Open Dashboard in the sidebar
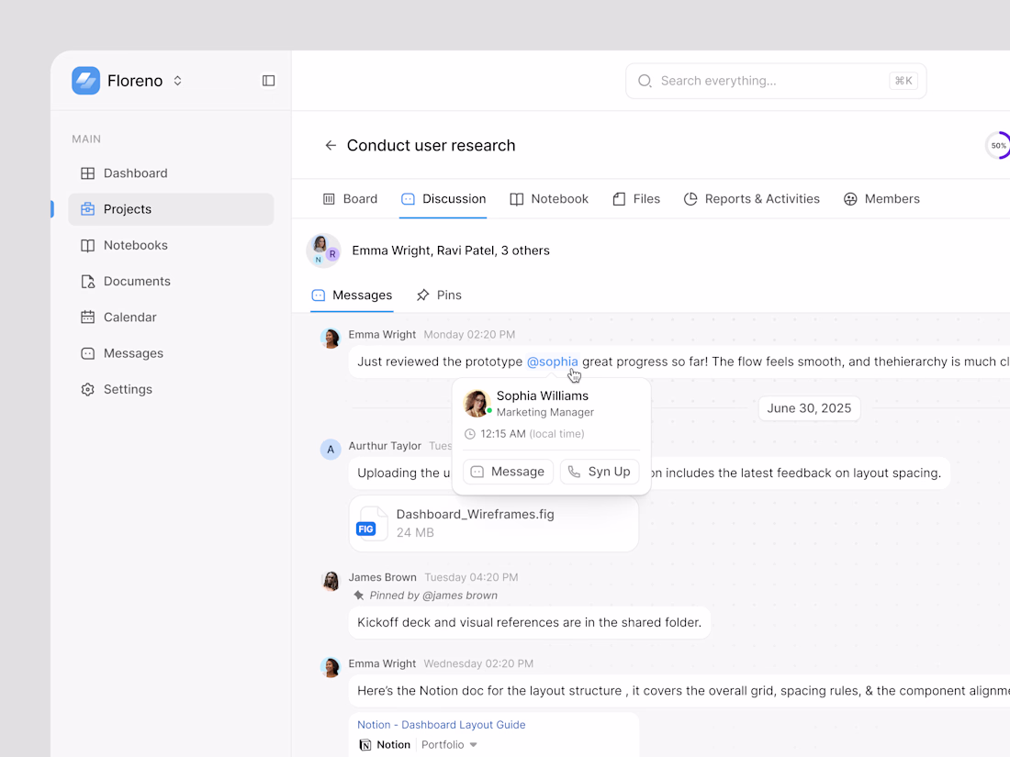 [x=171, y=173]
